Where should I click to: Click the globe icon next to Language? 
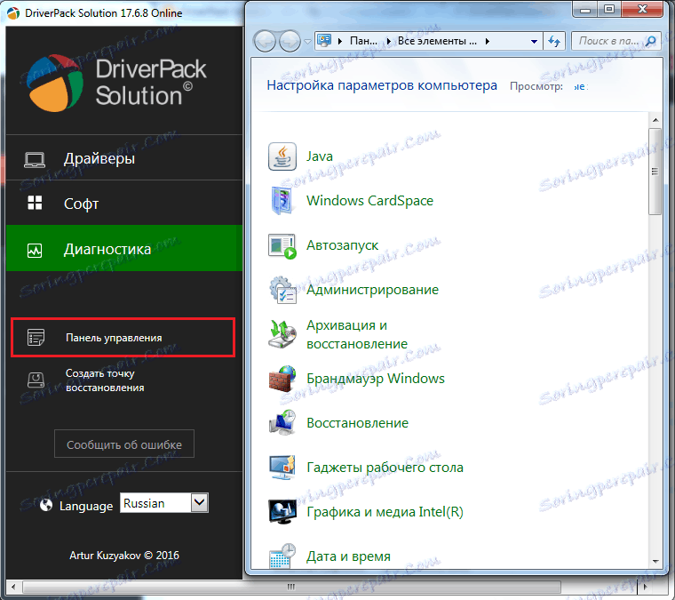coord(46,505)
